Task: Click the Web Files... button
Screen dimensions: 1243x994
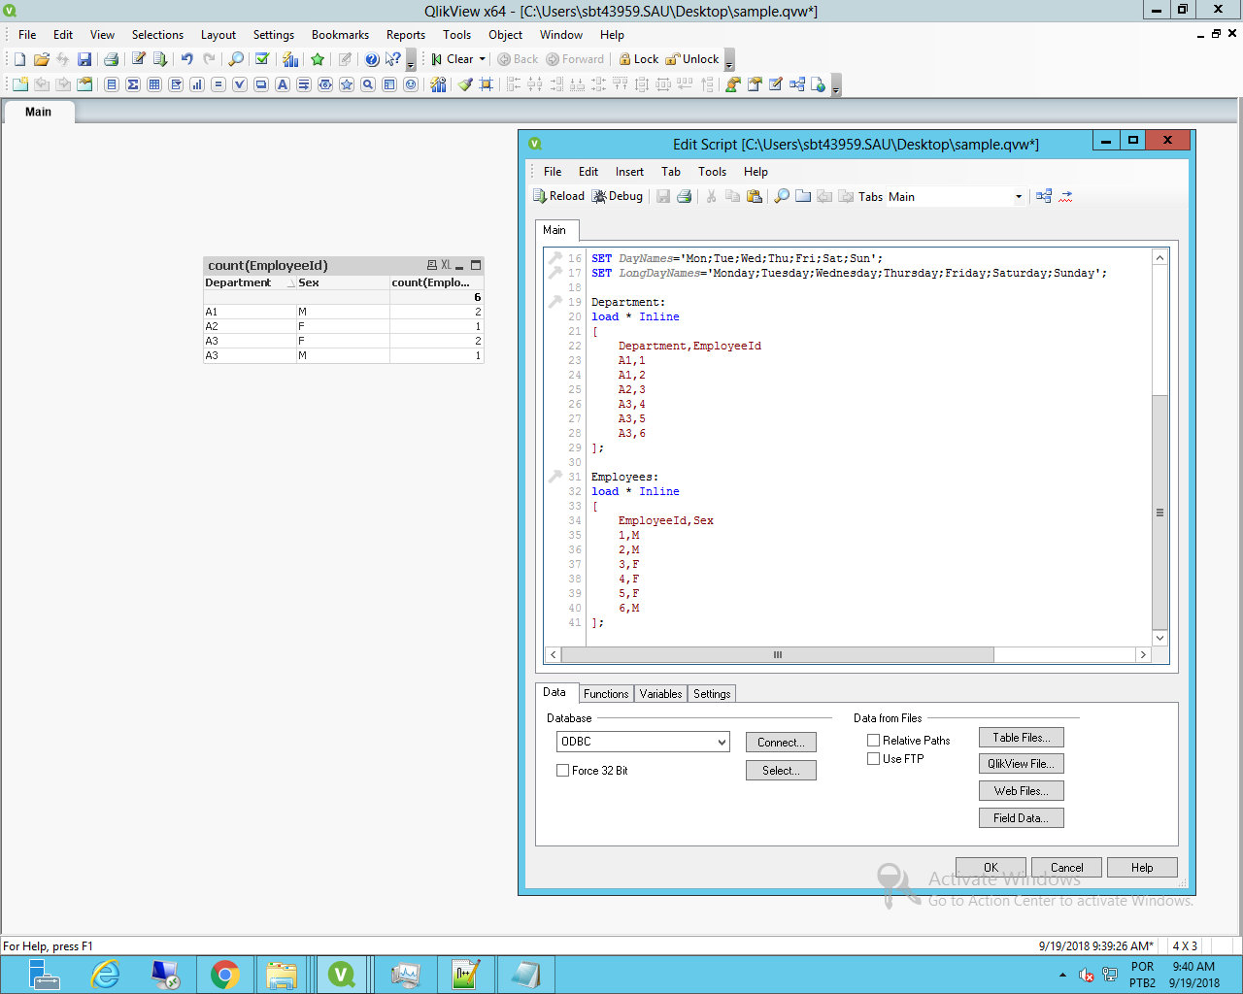Action: 1022,791
